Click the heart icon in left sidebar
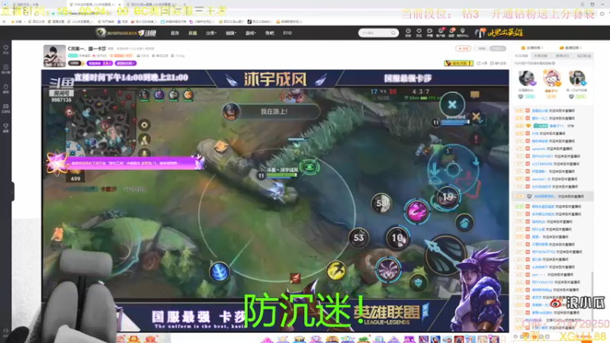The image size is (610, 343). [x=6, y=50]
